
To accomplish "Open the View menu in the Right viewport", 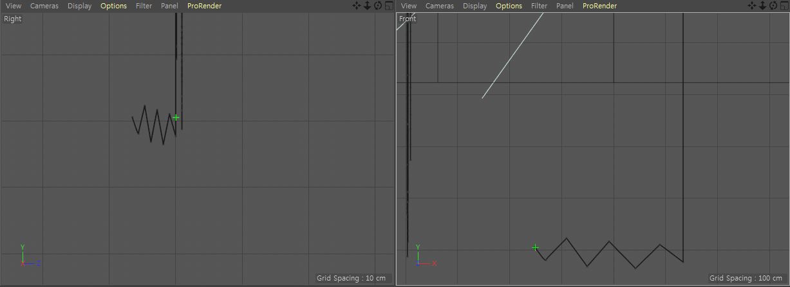I will tap(14, 6).
